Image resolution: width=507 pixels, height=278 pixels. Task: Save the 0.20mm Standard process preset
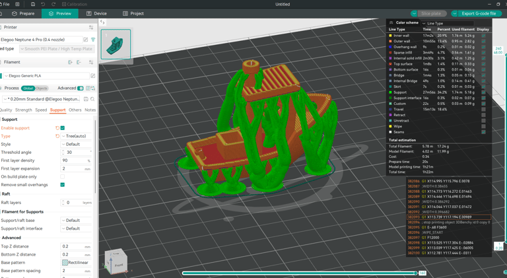(x=86, y=99)
